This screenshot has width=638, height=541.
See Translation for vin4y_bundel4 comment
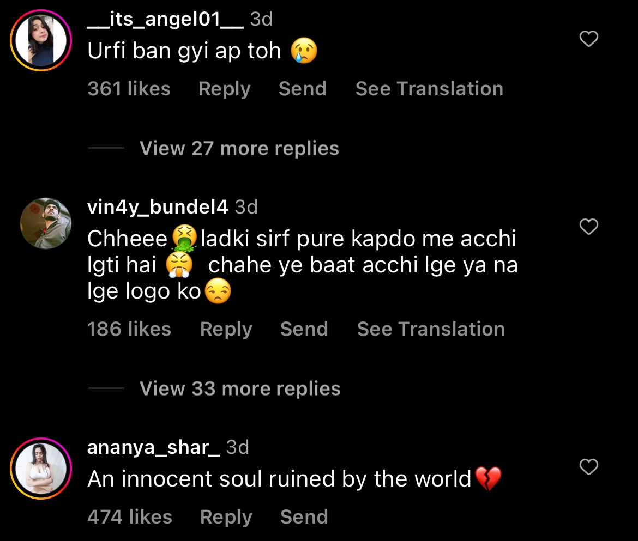point(431,329)
